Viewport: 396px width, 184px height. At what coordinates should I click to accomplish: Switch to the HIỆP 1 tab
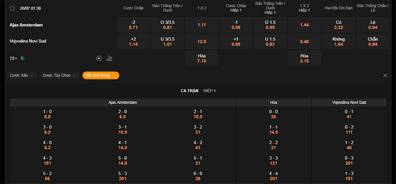tap(209, 91)
